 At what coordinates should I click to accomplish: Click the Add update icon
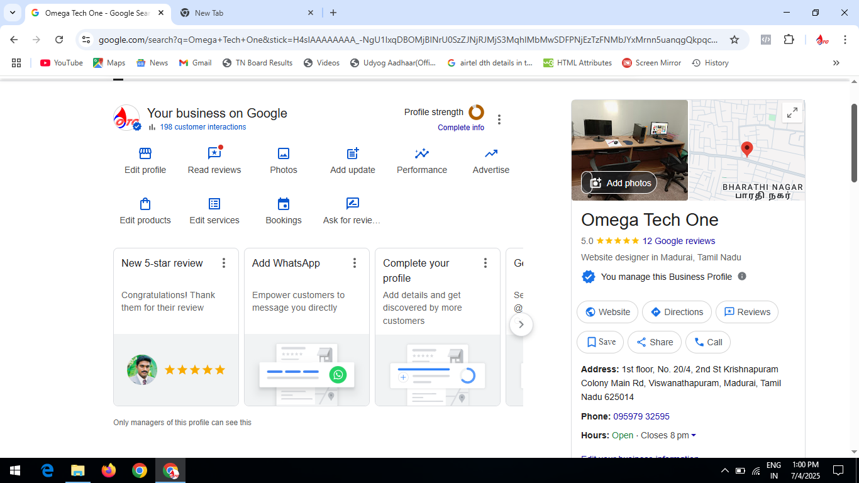[353, 154]
